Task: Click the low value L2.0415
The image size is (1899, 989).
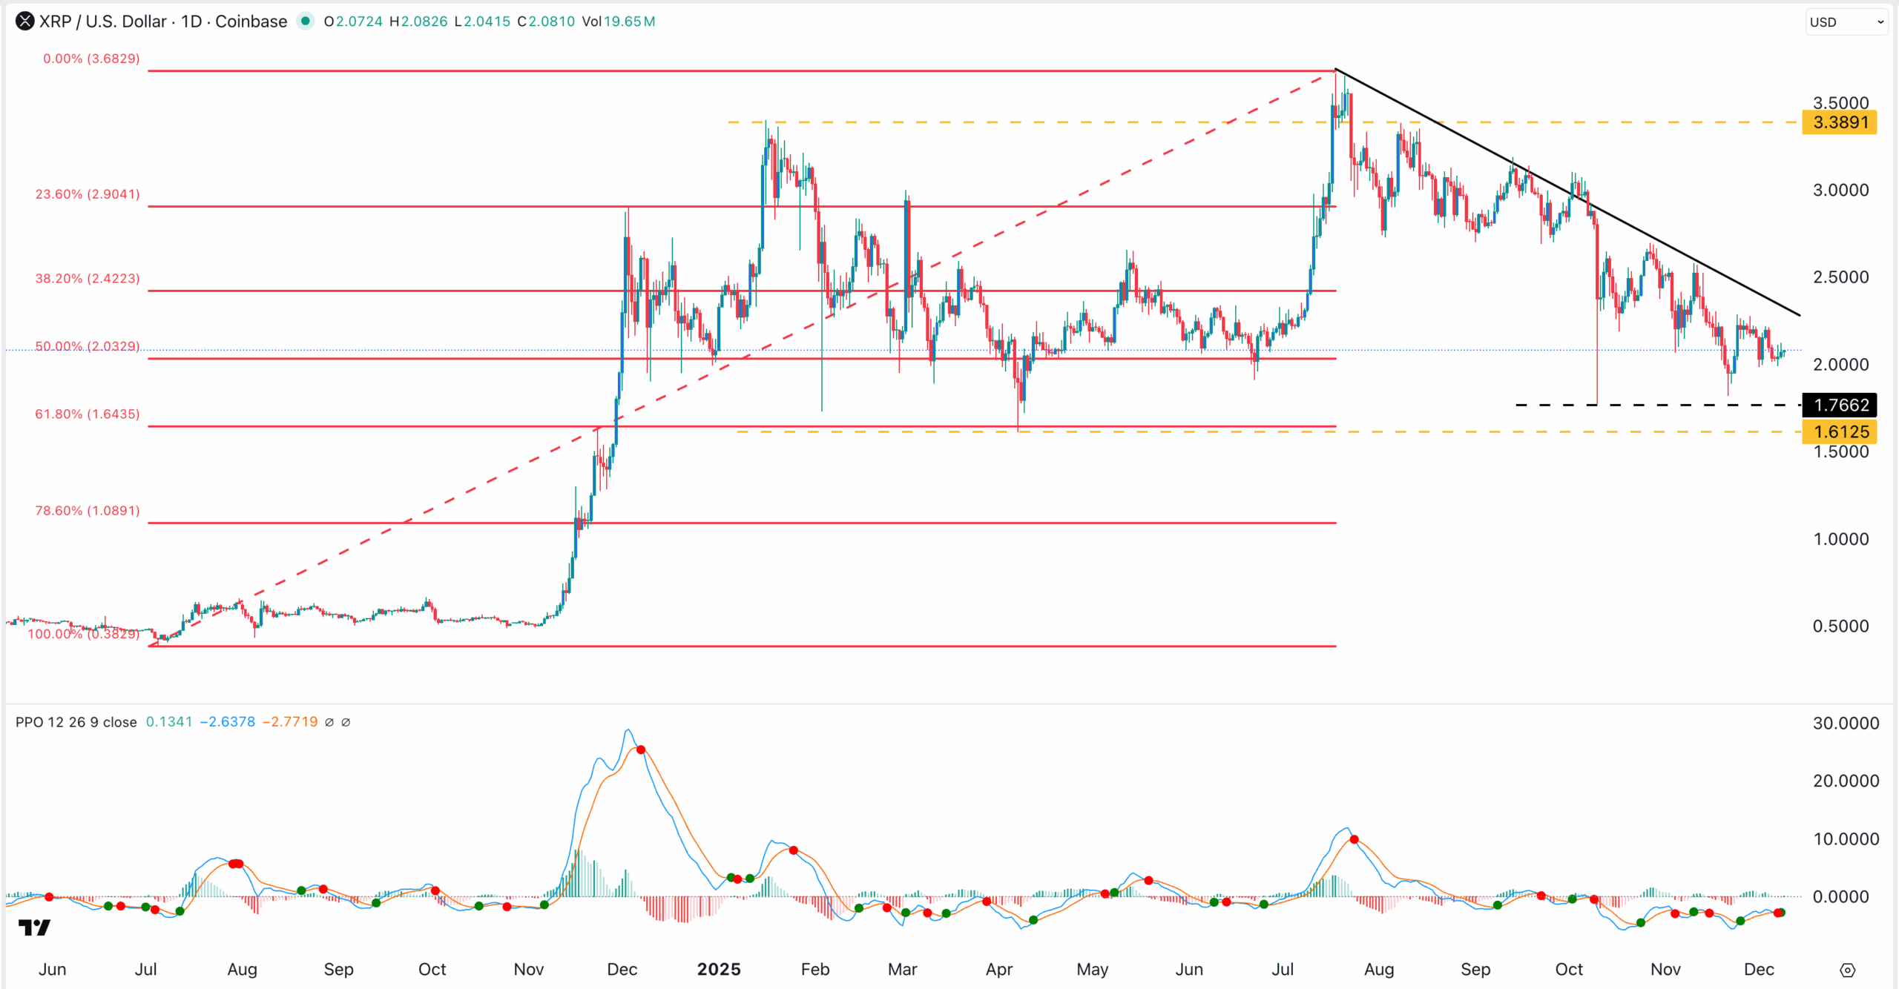Action: point(482,21)
